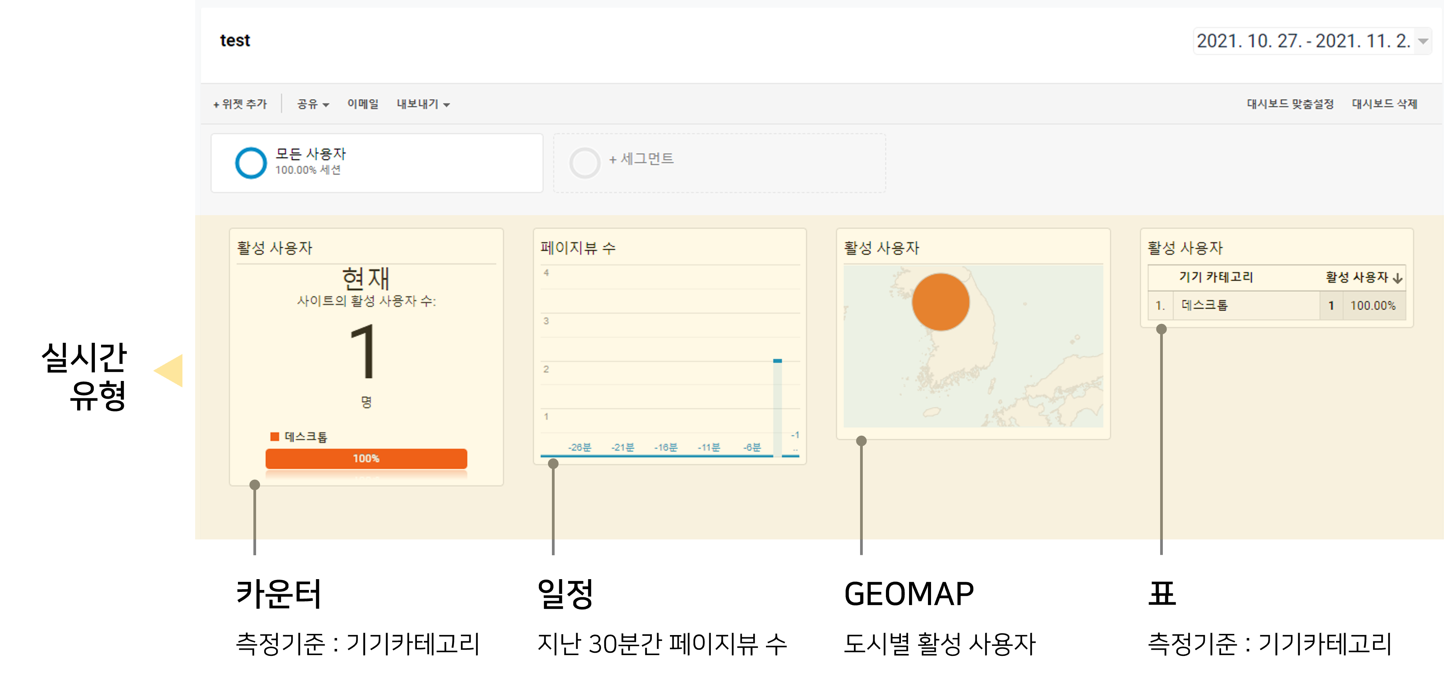The width and height of the screenshot is (1444, 674).
Task: Click + 세그먼트 to add segment
Action: (x=641, y=159)
